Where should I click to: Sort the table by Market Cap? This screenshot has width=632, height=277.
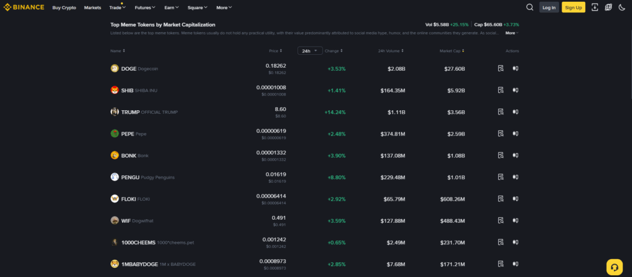click(451, 50)
